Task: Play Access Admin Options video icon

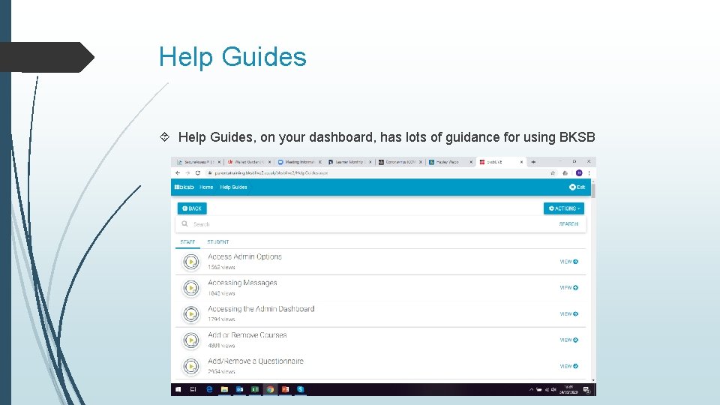Action: pyautogui.click(x=191, y=262)
